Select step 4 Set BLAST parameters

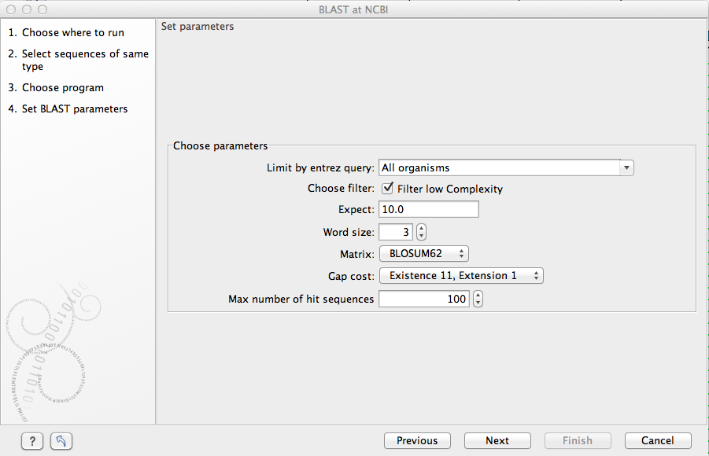pos(74,109)
